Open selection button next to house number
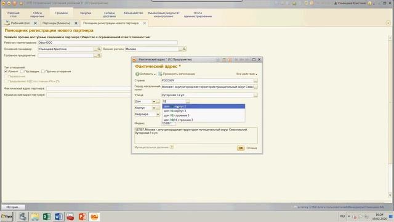Image resolution: width=394 pixels, height=222 pixels. (188, 101)
